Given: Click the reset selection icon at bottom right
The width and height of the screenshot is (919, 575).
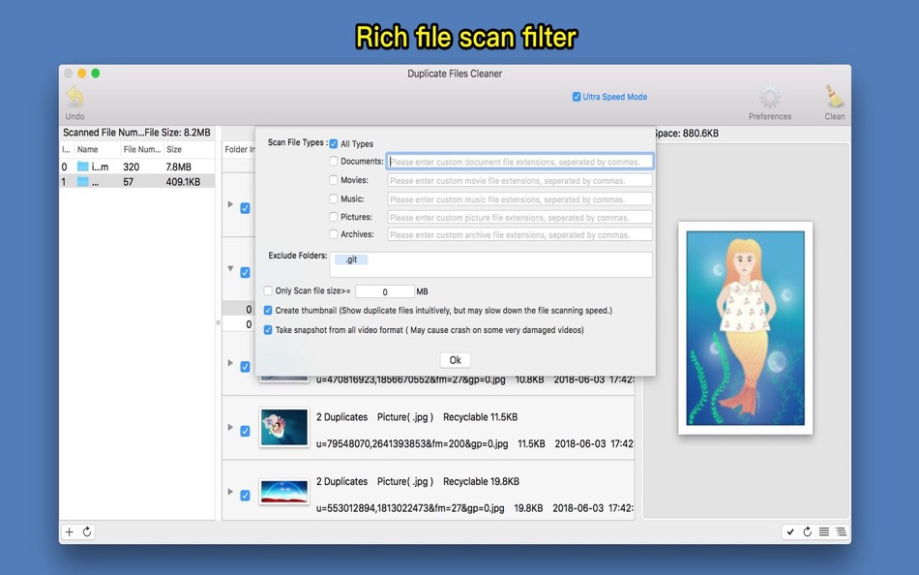Looking at the screenshot, I should click(807, 531).
